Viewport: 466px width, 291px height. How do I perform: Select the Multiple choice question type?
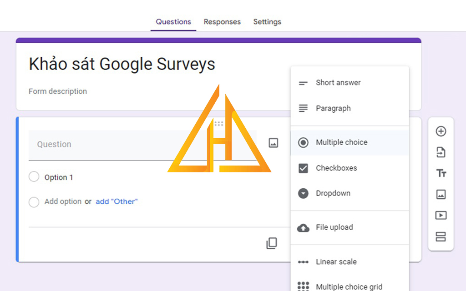(342, 142)
